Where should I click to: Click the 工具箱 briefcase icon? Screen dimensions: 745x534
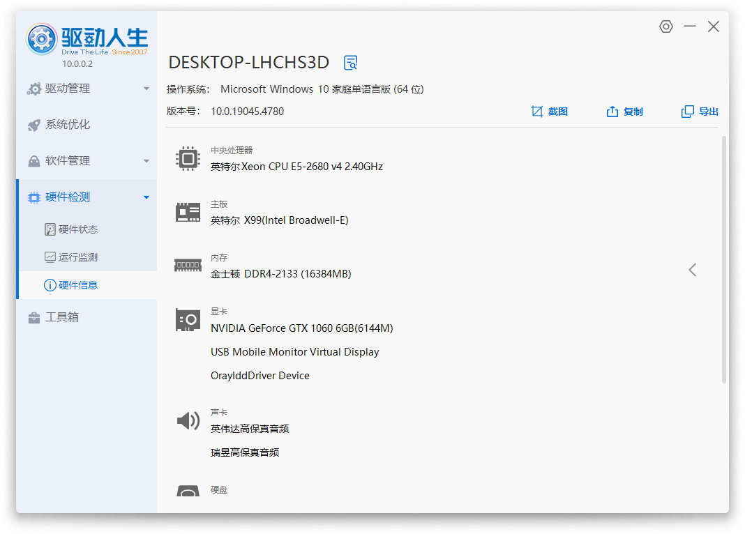[x=34, y=318]
